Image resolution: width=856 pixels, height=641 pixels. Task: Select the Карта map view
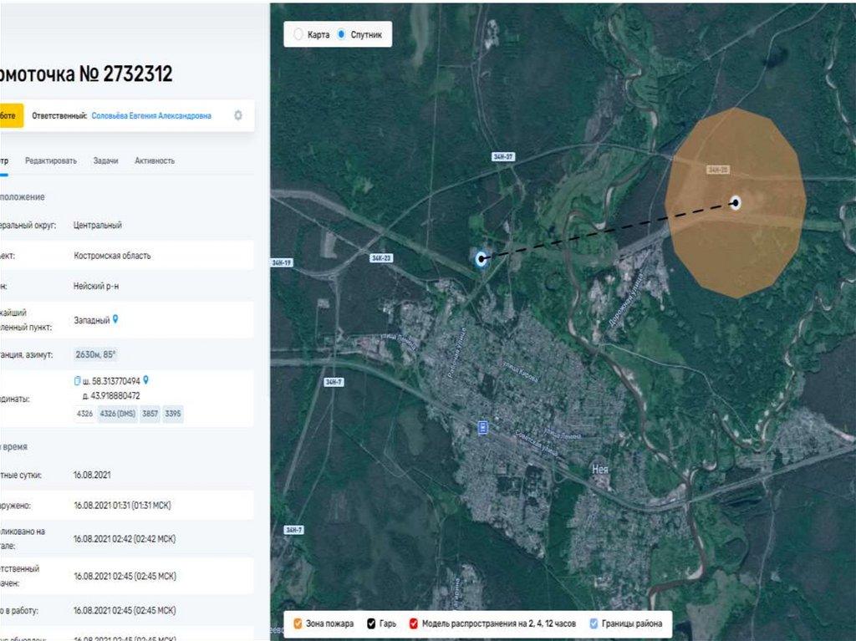[299, 35]
